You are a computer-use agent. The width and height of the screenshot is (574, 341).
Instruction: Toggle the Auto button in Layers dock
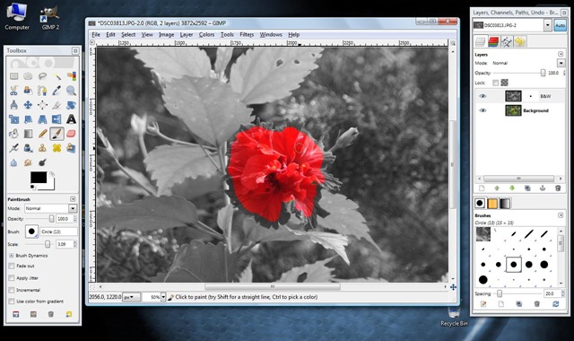[560, 25]
